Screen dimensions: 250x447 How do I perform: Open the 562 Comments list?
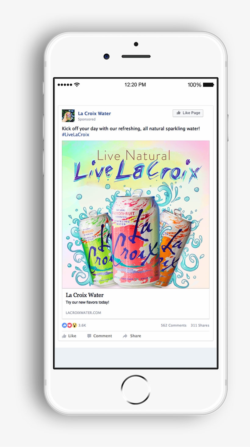click(173, 325)
